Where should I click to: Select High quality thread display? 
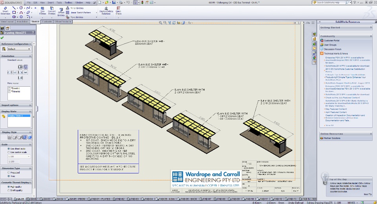[x=9, y=187]
